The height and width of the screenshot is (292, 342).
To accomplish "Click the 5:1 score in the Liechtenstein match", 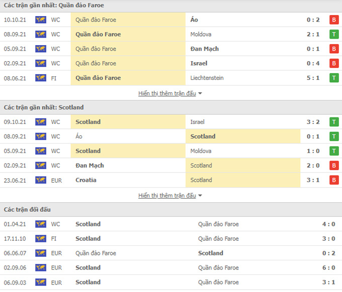I will click(x=314, y=78).
